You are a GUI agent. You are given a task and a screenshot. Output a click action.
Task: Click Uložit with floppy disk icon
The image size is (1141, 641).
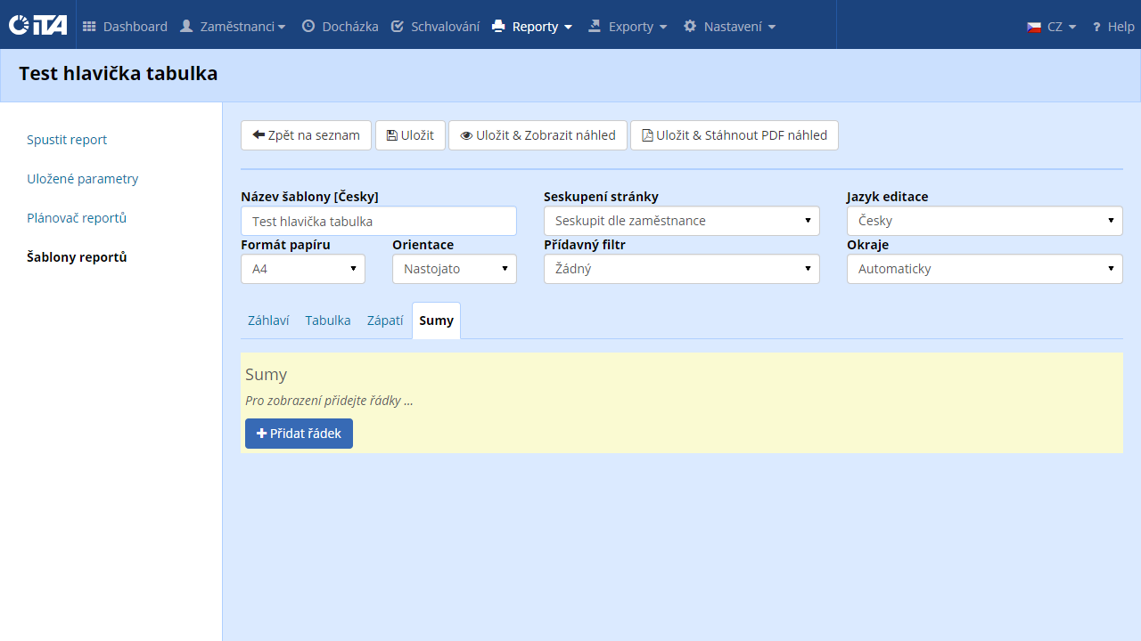[x=410, y=135]
